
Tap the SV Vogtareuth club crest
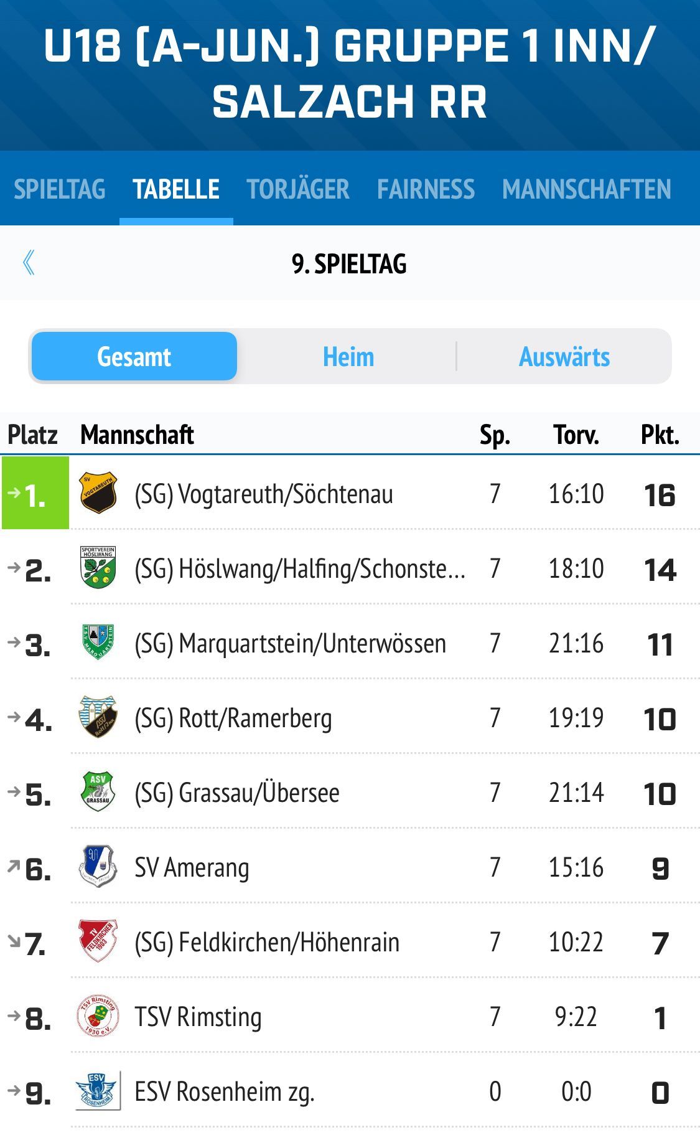(x=98, y=493)
